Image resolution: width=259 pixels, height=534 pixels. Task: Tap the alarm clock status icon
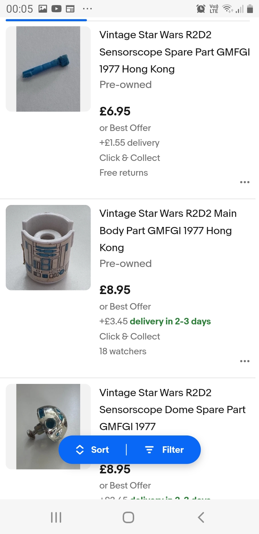pos(201,9)
